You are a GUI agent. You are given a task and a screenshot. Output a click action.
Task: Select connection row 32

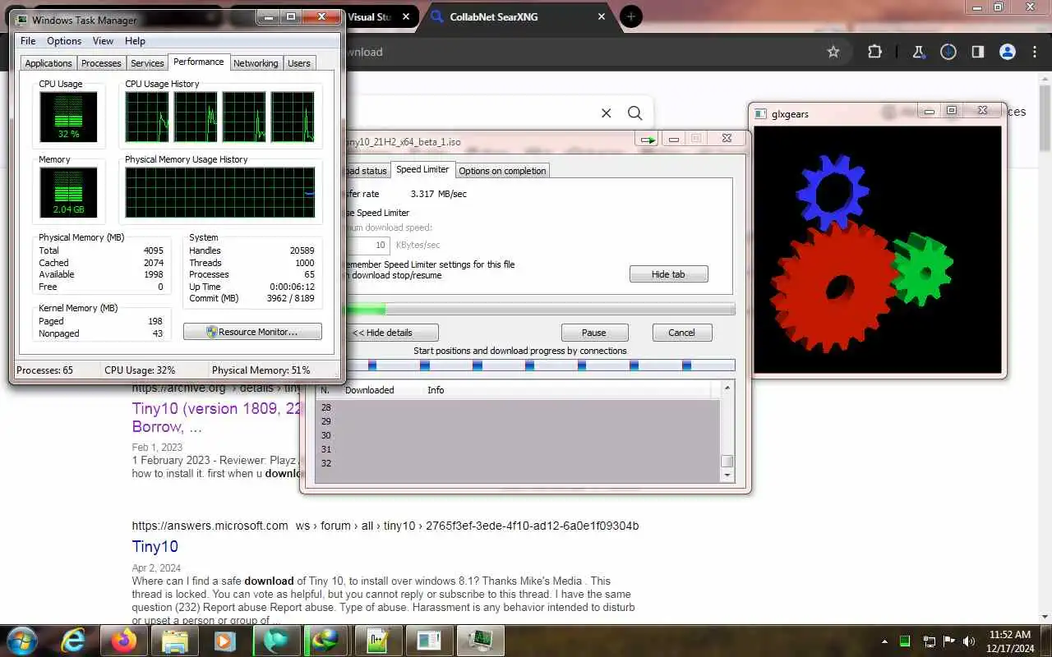click(x=518, y=463)
